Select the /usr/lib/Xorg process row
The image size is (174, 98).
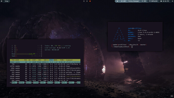click(x=45, y=64)
